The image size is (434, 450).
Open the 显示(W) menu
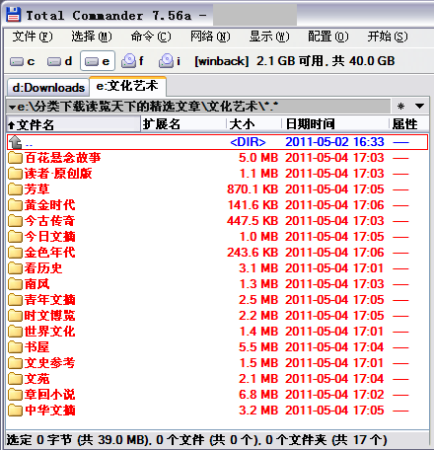269,37
